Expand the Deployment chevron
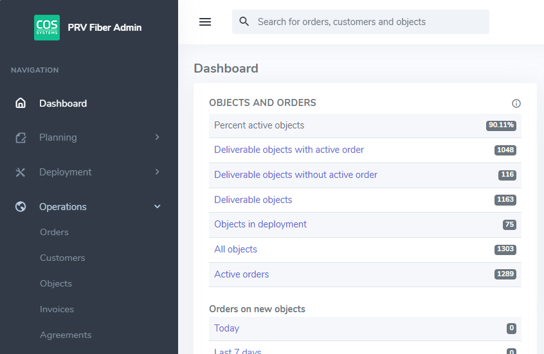This screenshot has height=354, width=544. point(157,172)
